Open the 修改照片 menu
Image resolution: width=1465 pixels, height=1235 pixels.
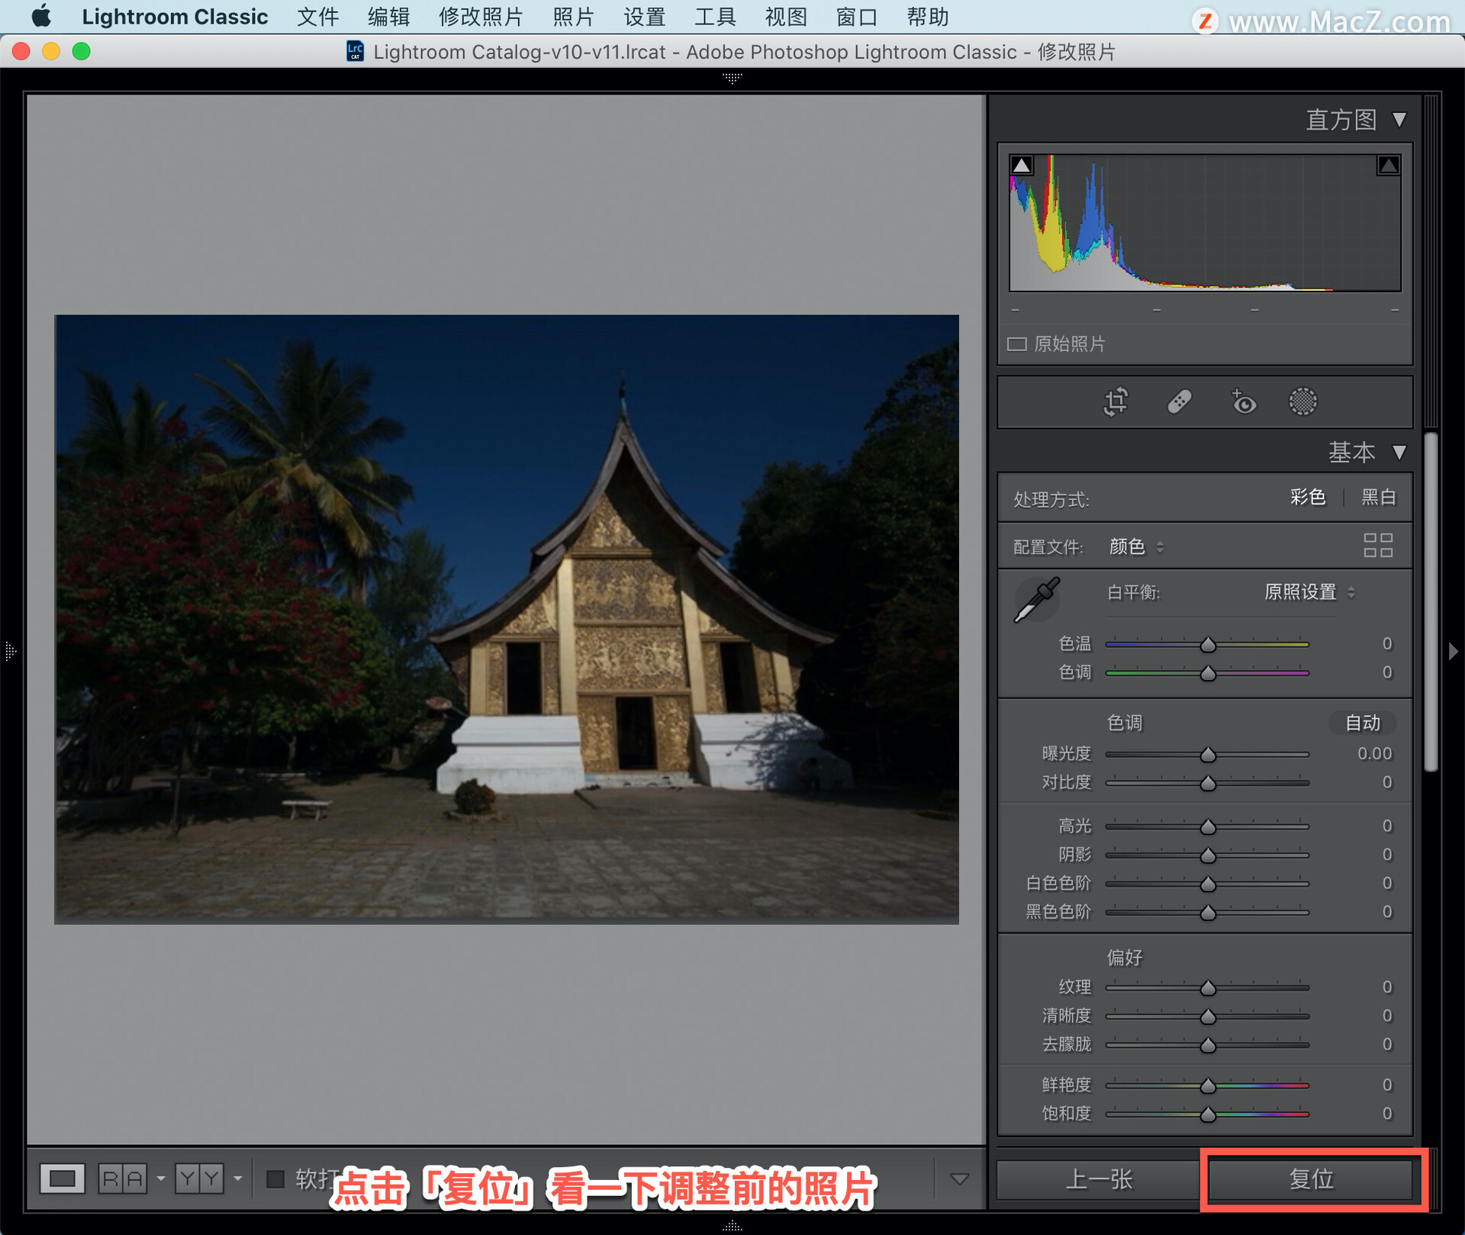tap(481, 17)
